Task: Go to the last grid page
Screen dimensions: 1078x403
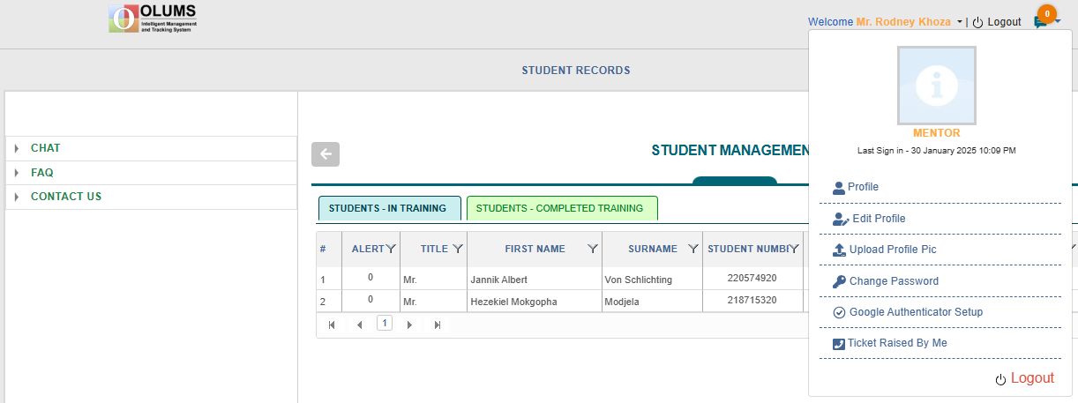Action: (x=438, y=325)
